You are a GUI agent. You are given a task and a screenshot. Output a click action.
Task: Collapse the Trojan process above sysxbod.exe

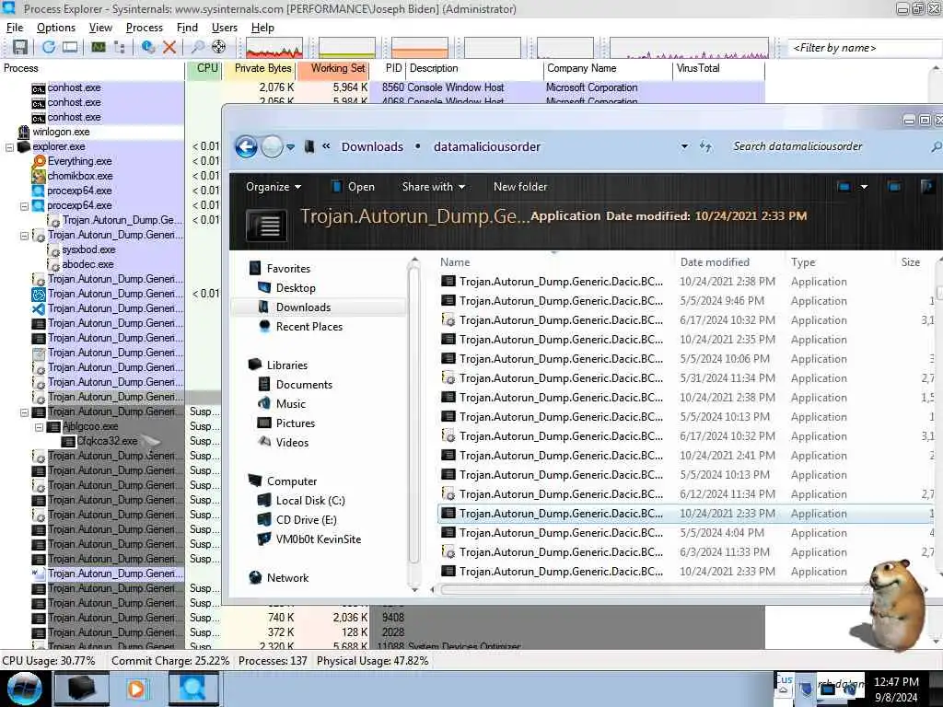24,236
